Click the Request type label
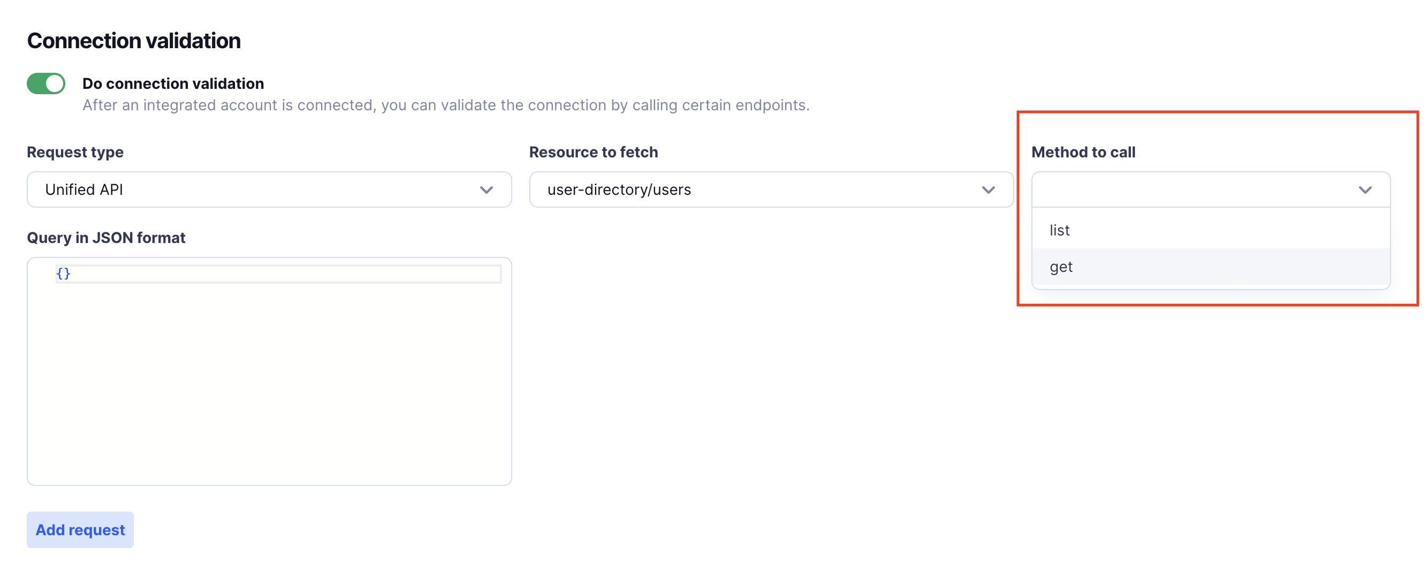1428x562 pixels. coord(75,152)
